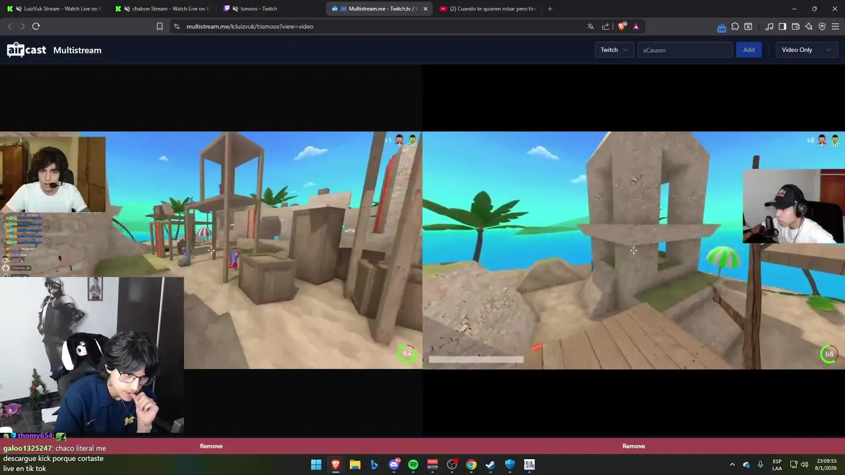Switch to the LuizVuk Stream tab
Screen dimensions: 845x475
click(54, 9)
